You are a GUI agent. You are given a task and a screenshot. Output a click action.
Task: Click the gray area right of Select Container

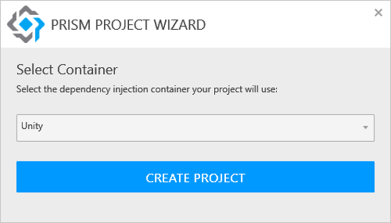[250, 69]
